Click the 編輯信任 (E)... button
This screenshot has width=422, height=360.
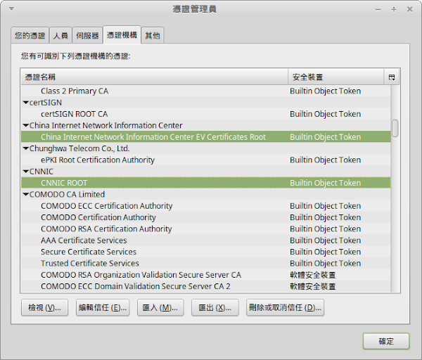103,307
